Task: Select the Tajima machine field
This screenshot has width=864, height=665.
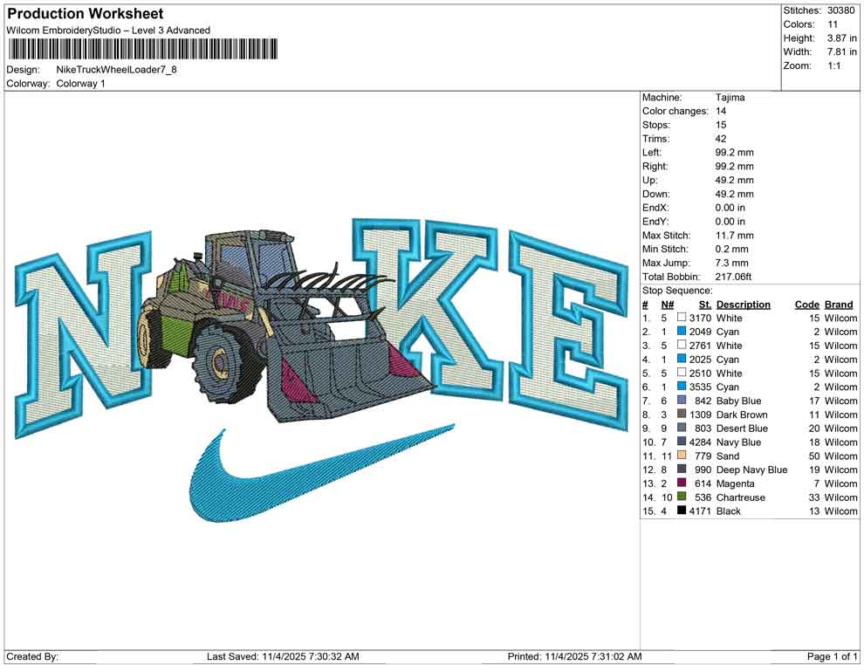Action: 730,97
